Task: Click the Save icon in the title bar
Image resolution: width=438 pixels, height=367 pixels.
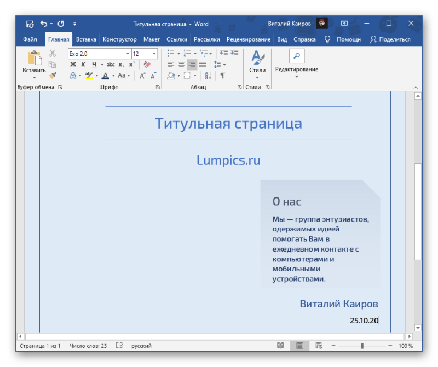Action: point(30,24)
